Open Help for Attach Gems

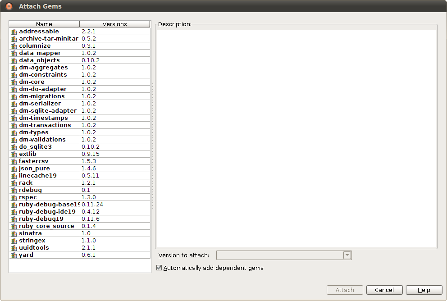(424, 290)
